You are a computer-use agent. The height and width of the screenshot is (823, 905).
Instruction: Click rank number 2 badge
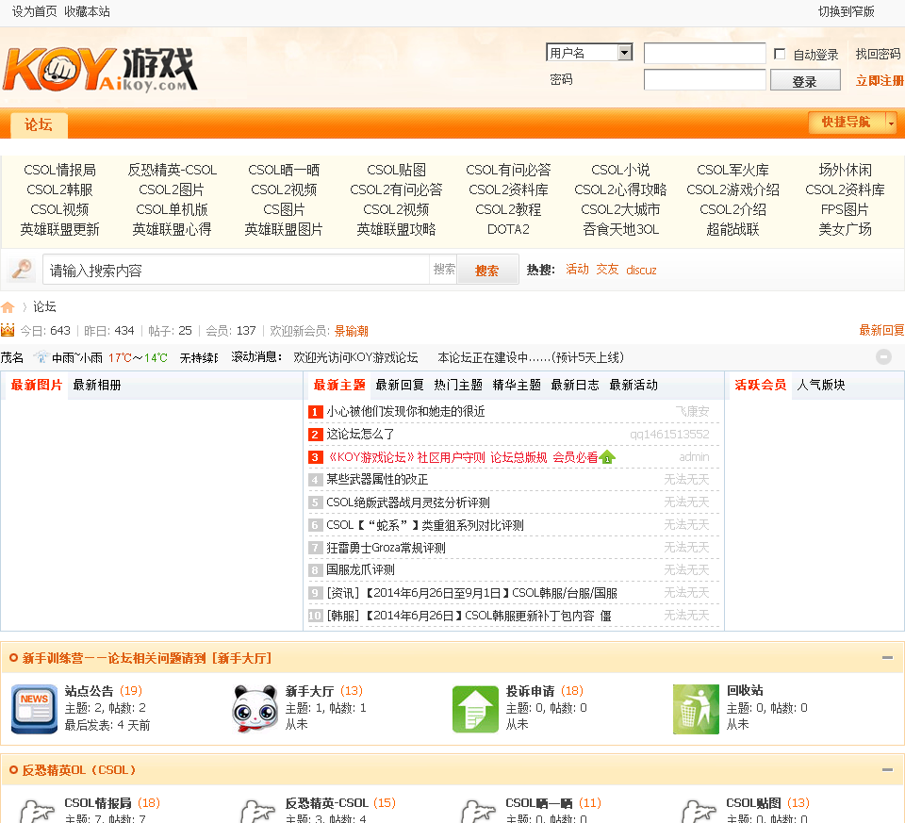click(315, 435)
